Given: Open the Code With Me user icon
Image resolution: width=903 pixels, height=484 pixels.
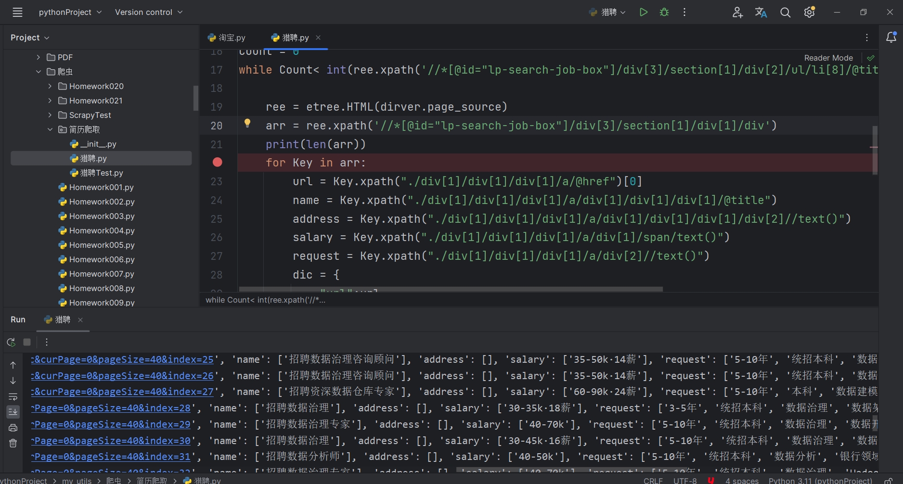Looking at the screenshot, I should click(x=737, y=13).
